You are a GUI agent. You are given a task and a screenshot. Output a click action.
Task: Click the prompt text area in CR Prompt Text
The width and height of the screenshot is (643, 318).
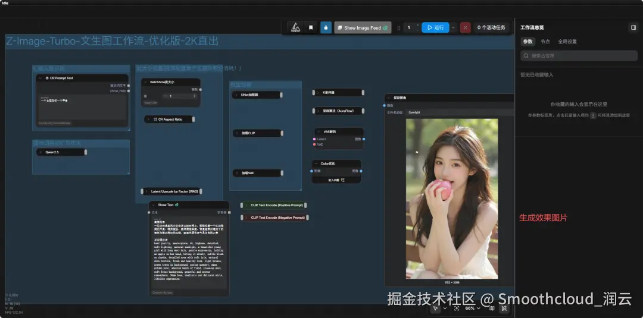[81, 107]
